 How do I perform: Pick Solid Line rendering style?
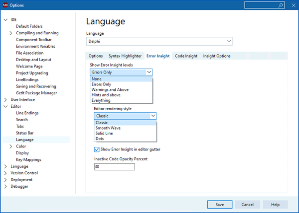[125, 133]
